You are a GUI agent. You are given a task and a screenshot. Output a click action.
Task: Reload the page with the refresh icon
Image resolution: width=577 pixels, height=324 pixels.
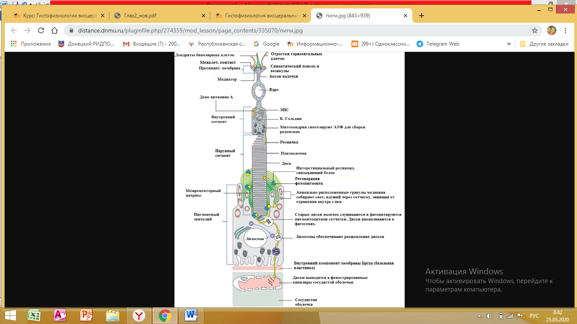pos(41,30)
